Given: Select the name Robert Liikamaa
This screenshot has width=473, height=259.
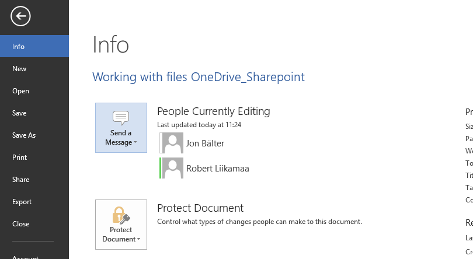Looking at the screenshot, I should [217, 168].
